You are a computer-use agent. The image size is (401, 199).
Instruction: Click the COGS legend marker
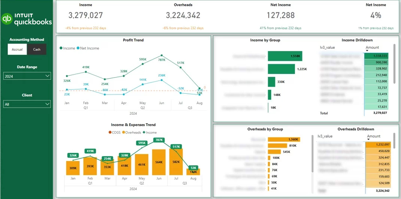click(110, 132)
